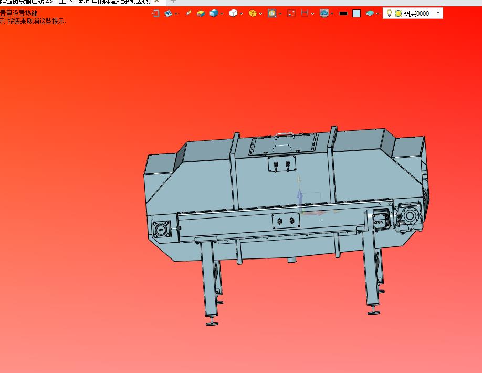Click the blue shaded cube display icon
Viewport: 482px width, 373px height.
(x=214, y=13)
